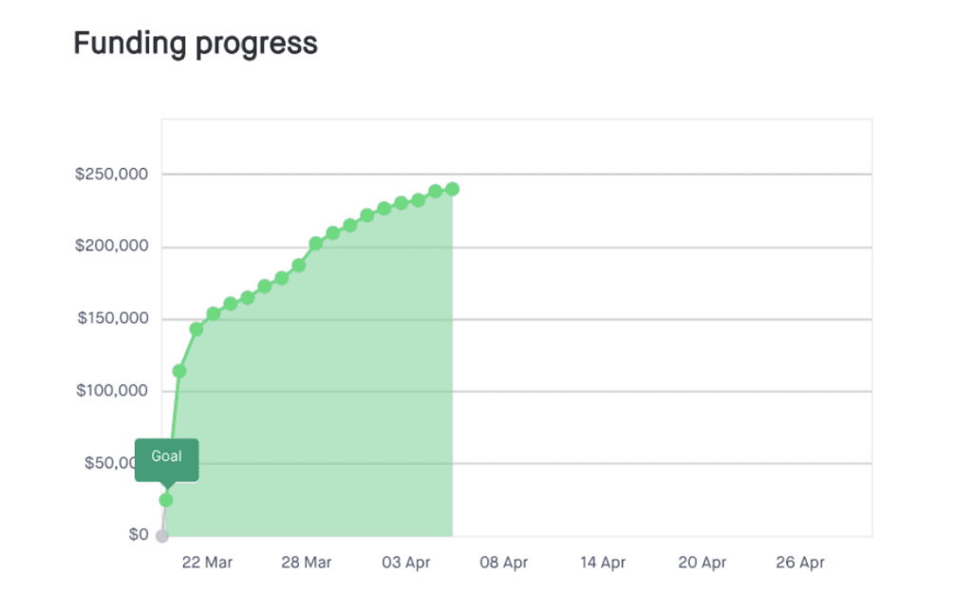Click the Goal tooltip label
The height and width of the screenshot is (611, 972).
(x=166, y=457)
